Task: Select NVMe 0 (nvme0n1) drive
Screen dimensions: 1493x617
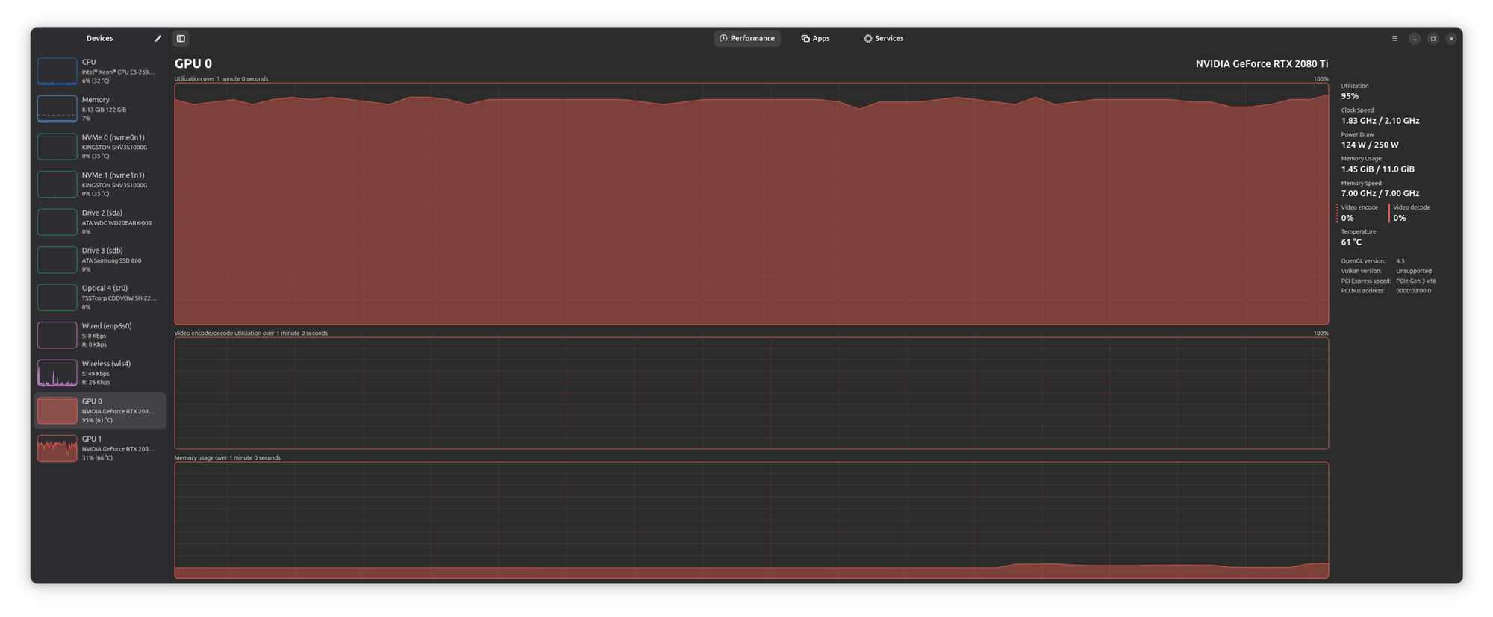Action: point(100,147)
